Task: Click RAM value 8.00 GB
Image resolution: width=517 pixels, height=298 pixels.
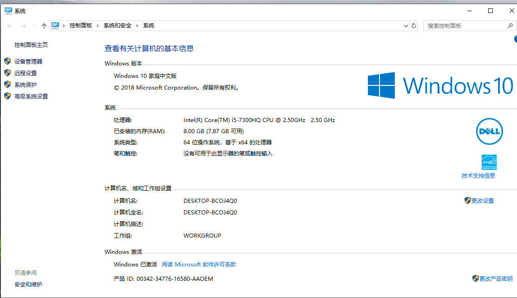Action: [x=214, y=131]
